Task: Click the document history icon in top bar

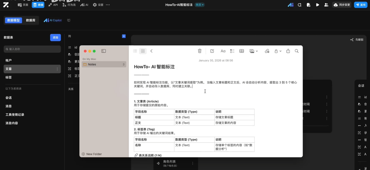Action: point(308,5)
